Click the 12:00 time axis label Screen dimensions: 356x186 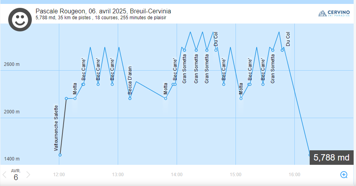[59, 175]
